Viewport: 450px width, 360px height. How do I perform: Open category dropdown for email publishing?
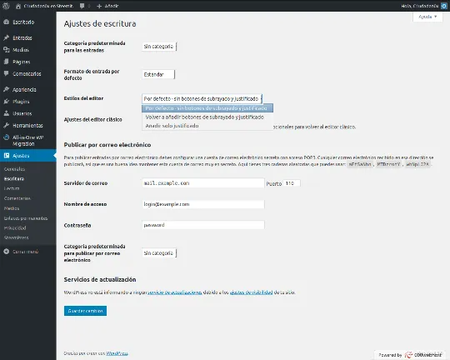159,253
